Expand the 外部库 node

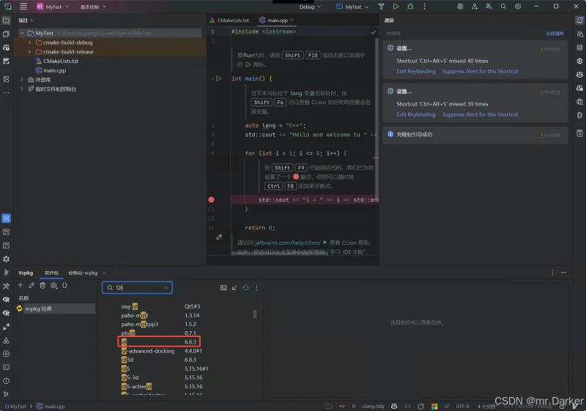point(22,80)
